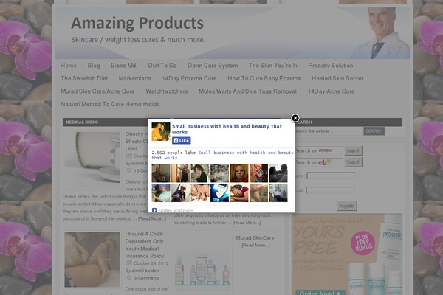Click the SEARCH button in sidebar
The image size is (443, 295).
[374, 131]
